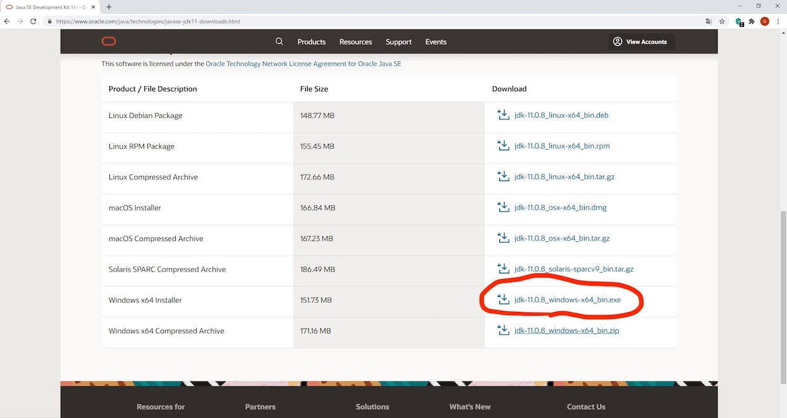Click download icon for solaris-sparcv9_bin.tar.gz
The height and width of the screenshot is (418, 787).
(503, 269)
